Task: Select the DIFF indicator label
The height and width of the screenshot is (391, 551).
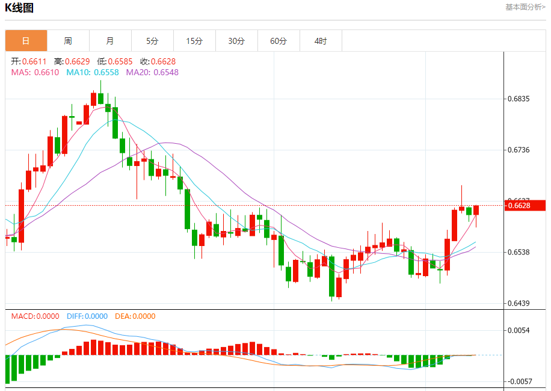Action: tap(87, 316)
